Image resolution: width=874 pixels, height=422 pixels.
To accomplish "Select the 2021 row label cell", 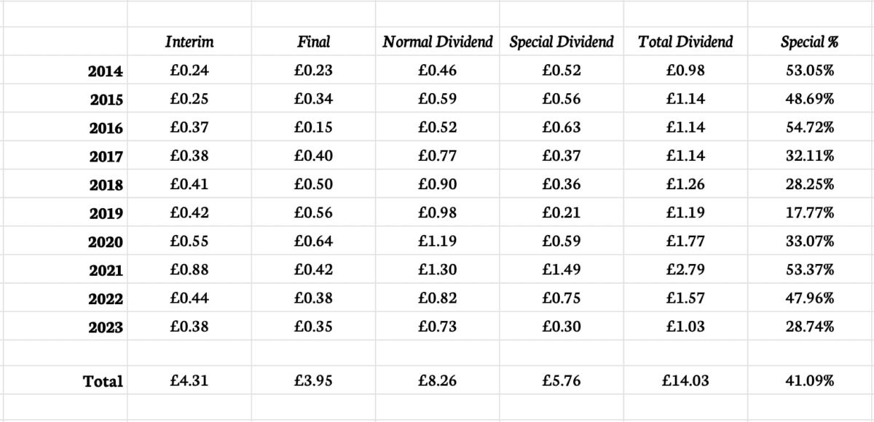I will 106,271.
